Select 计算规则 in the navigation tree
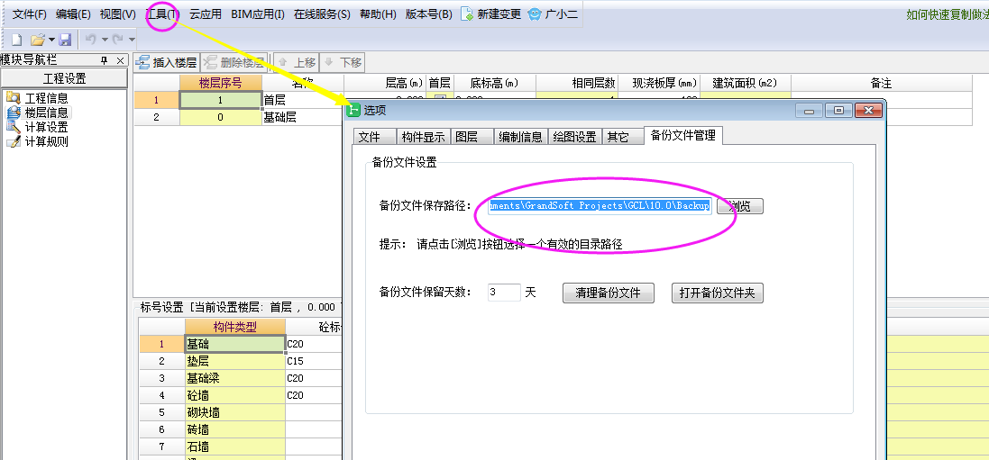989x460 pixels. [38, 142]
